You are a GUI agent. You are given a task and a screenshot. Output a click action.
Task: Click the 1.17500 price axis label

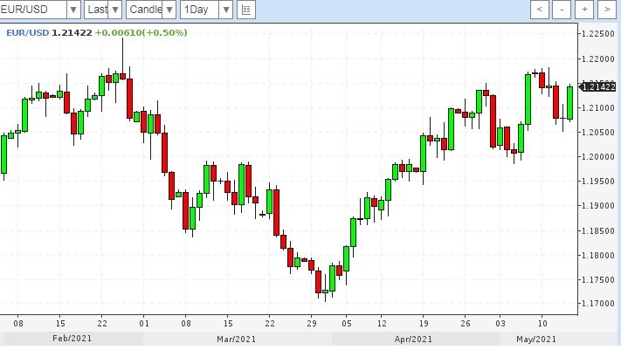[598, 280]
